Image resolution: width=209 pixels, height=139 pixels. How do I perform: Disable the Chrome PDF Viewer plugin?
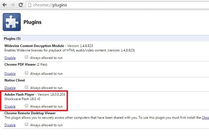(x=10, y=74)
